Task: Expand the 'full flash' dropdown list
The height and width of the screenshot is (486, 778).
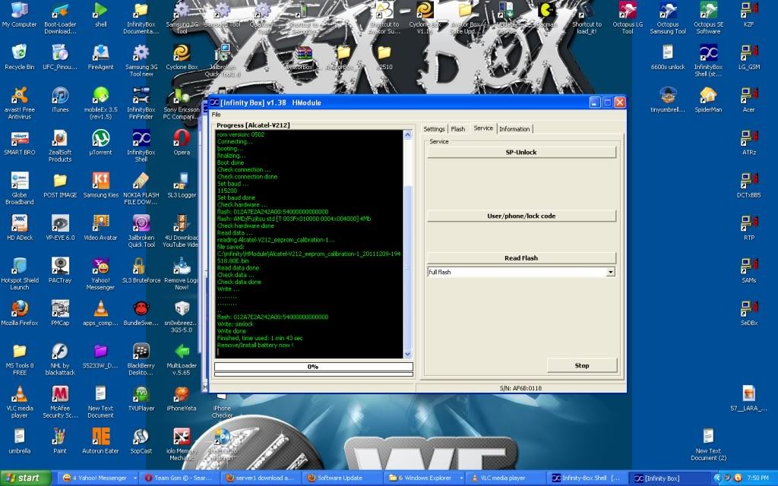Action: [x=610, y=272]
